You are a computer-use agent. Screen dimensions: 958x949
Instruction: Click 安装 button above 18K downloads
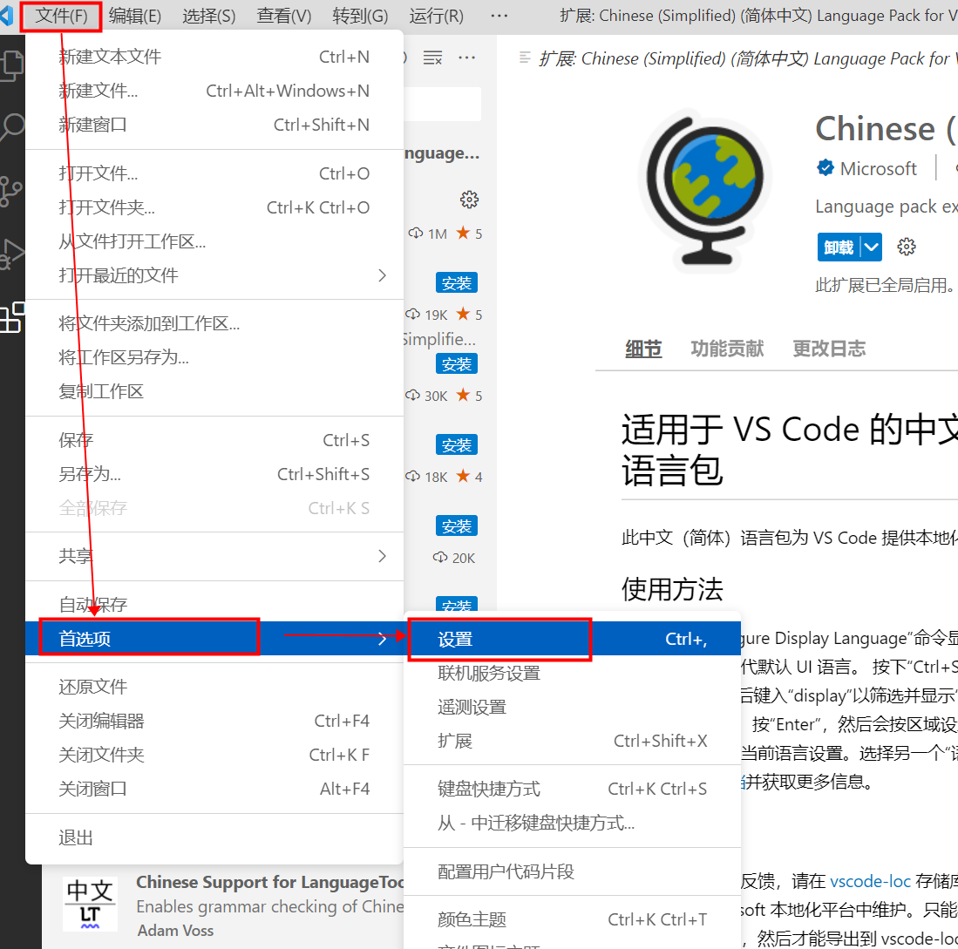457,444
